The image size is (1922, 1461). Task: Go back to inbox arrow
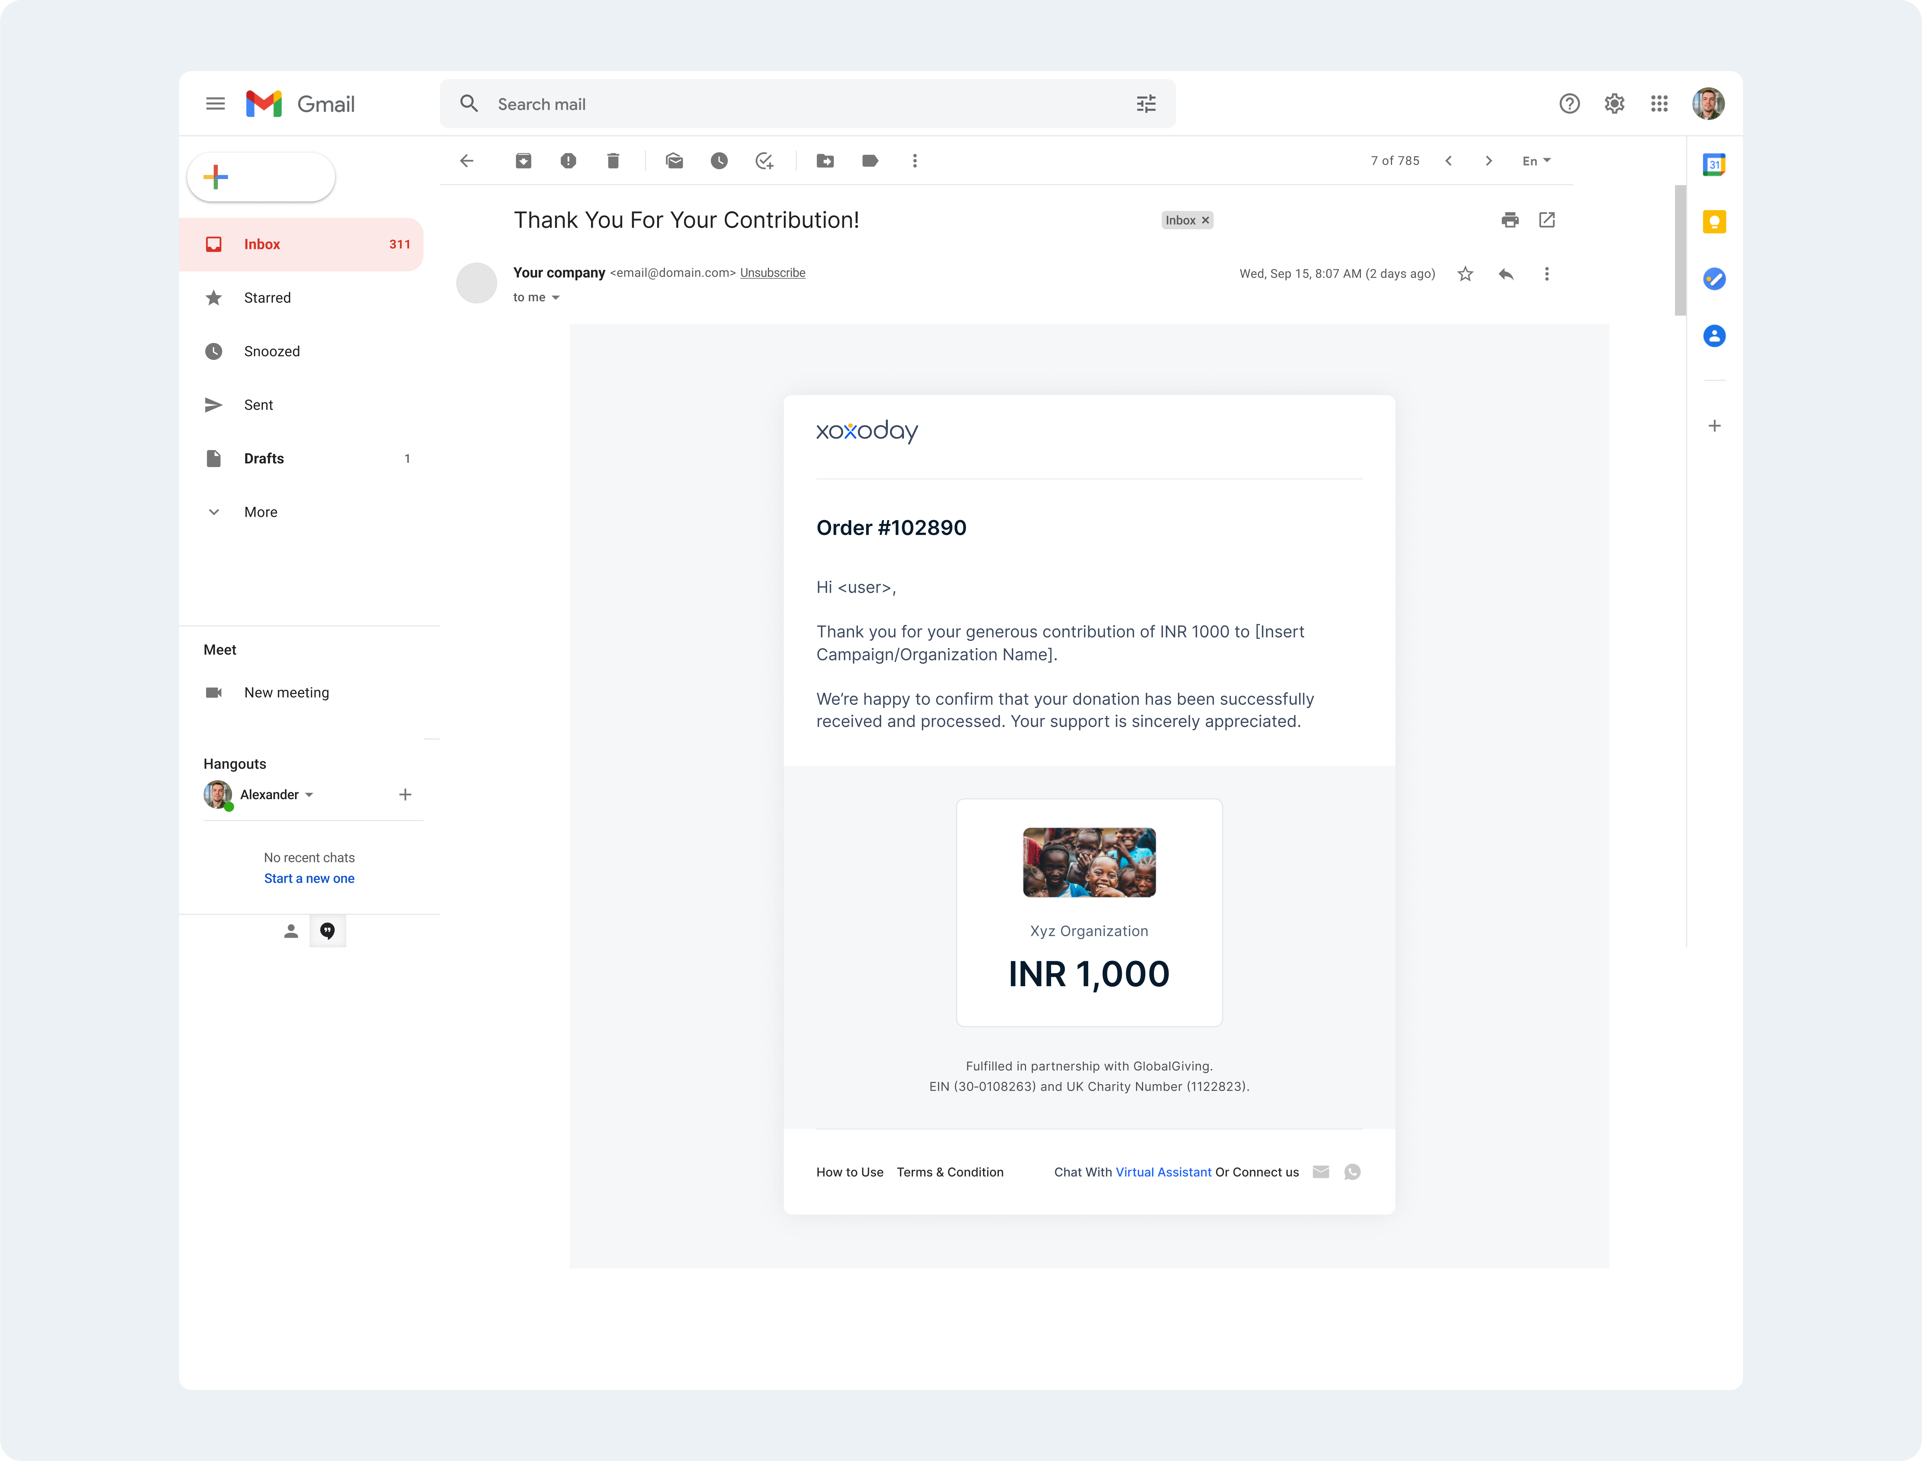click(467, 161)
